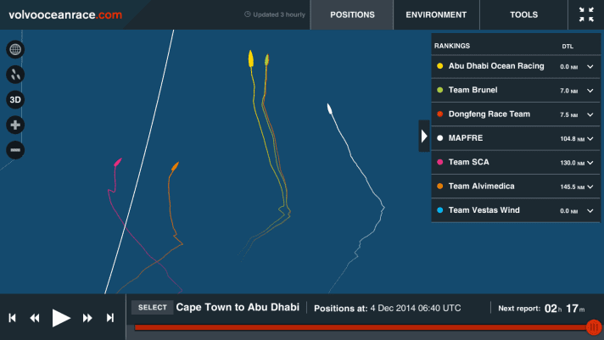Click the boats fleet view icon
The height and width of the screenshot is (340, 604).
tap(15, 75)
